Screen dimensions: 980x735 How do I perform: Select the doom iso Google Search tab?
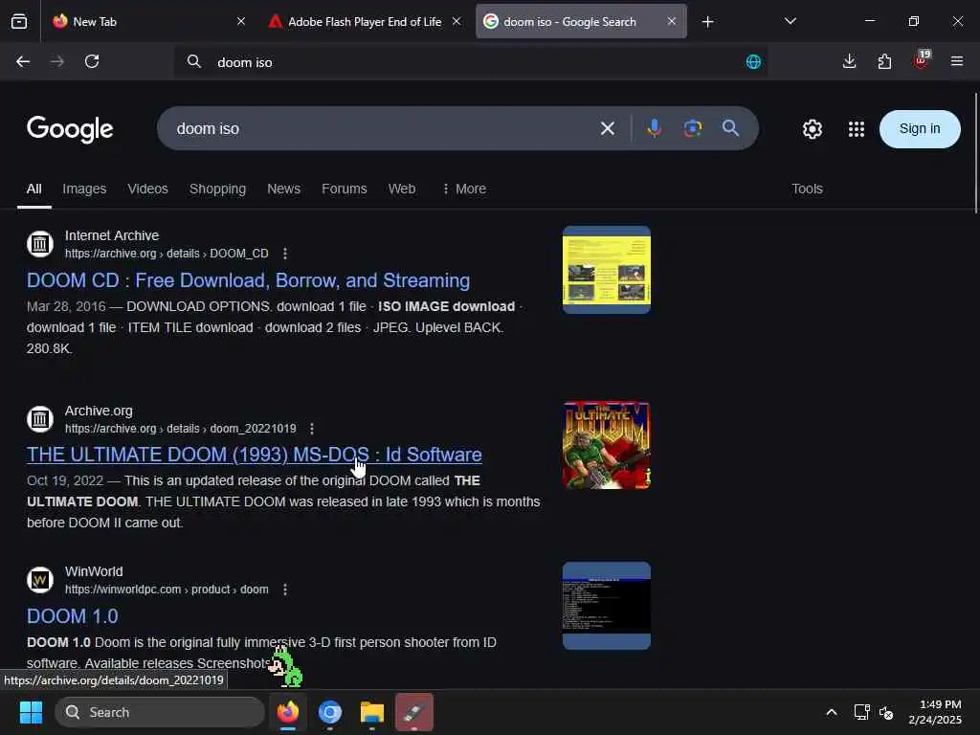pos(581,22)
